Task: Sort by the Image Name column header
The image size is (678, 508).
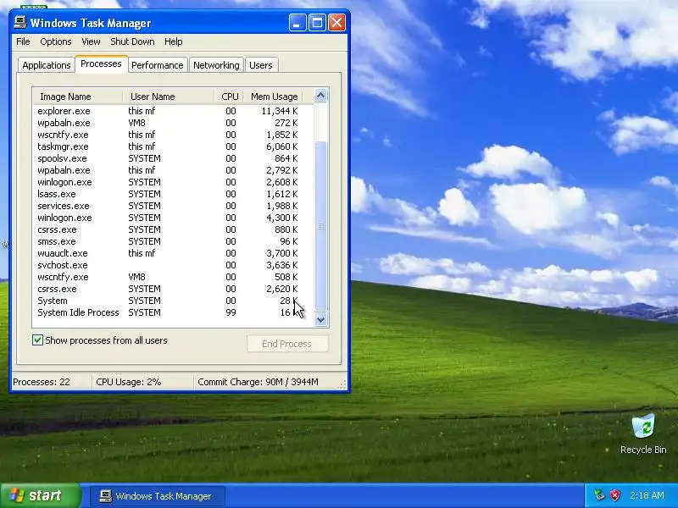Action: 78,97
